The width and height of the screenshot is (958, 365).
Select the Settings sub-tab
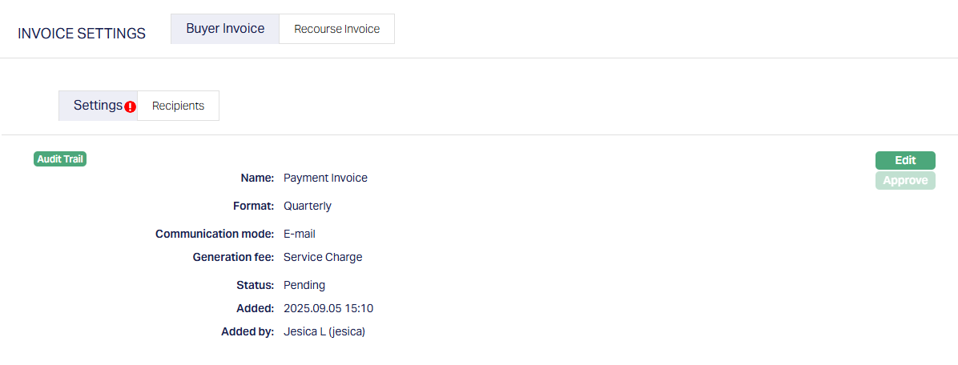click(x=98, y=106)
